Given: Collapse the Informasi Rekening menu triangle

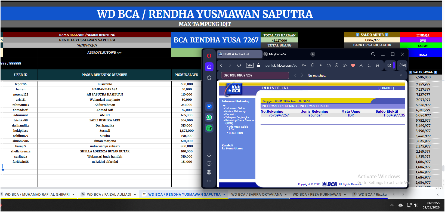Looking at the screenshot, I should click(224, 106).
